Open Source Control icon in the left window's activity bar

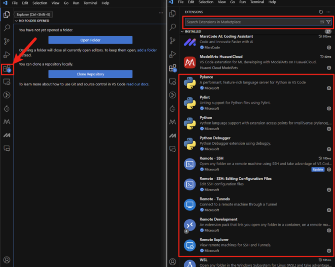[7, 41]
